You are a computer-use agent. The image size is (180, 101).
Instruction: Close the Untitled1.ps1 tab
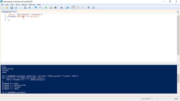(x=15, y=12)
